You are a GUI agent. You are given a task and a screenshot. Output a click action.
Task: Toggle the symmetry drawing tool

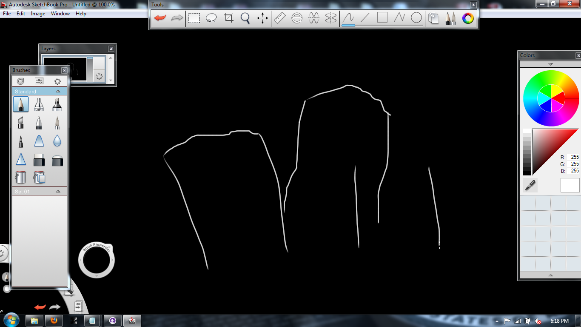pos(330,18)
